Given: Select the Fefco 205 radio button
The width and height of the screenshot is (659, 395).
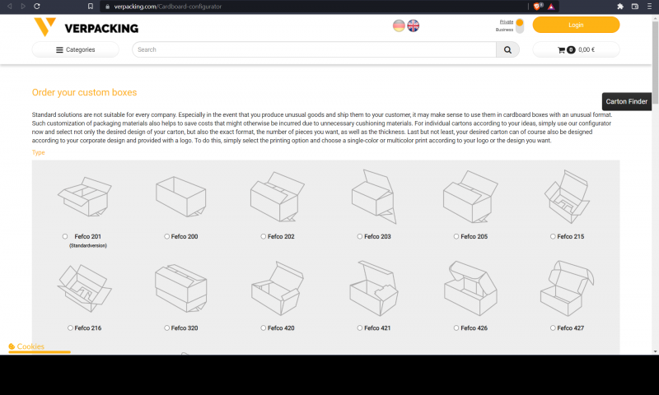Looking at the screenshot, I should point(456,236).
